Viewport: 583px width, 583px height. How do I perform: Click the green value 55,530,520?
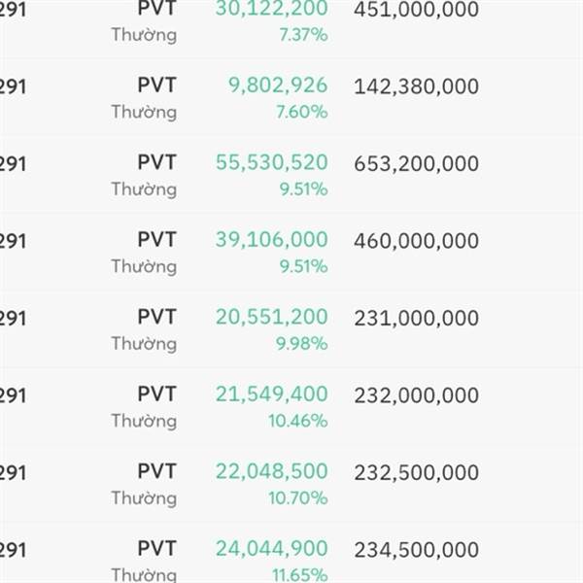[271, 162]
